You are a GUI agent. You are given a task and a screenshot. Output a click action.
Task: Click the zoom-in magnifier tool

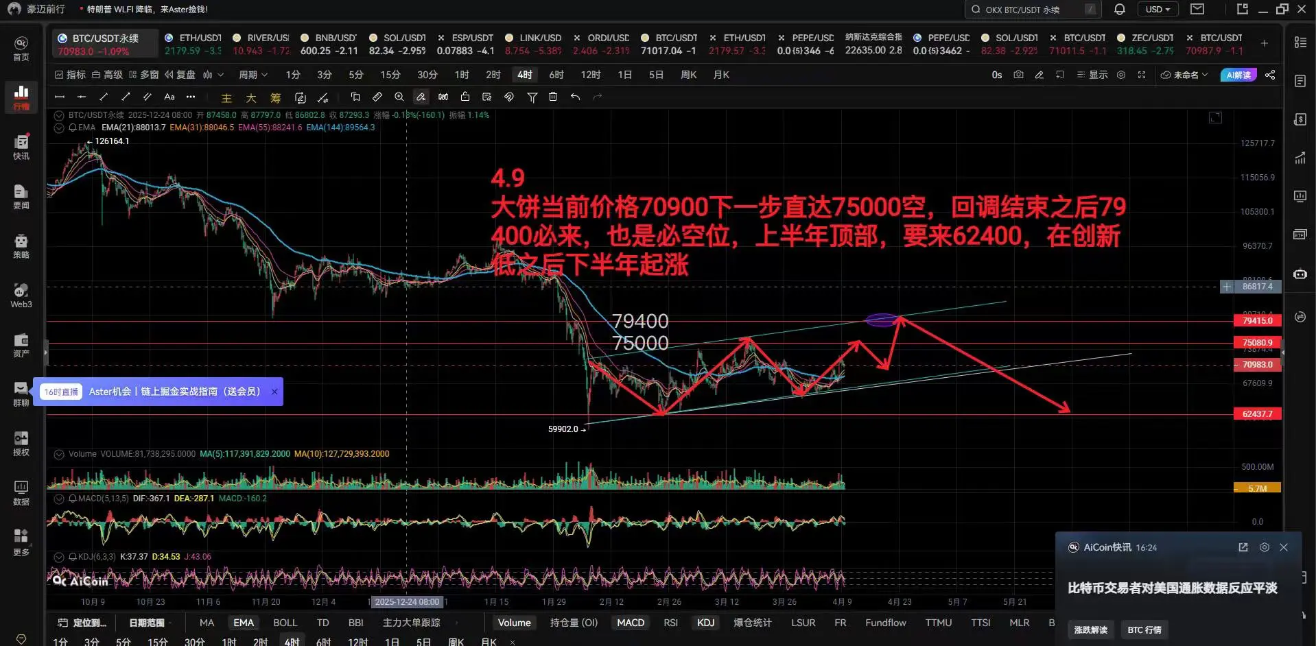pyautogui.click(x=399, y=97)
